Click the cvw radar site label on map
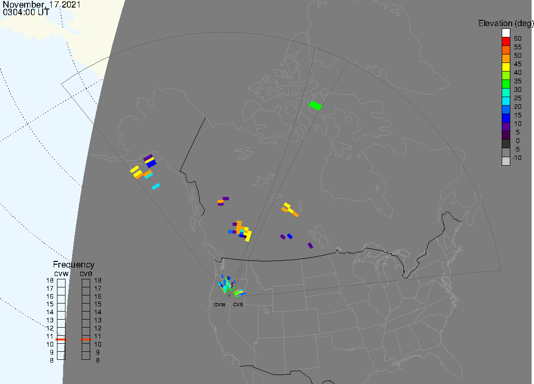Screen dimensions: 534x384 (x=219, y=304)
